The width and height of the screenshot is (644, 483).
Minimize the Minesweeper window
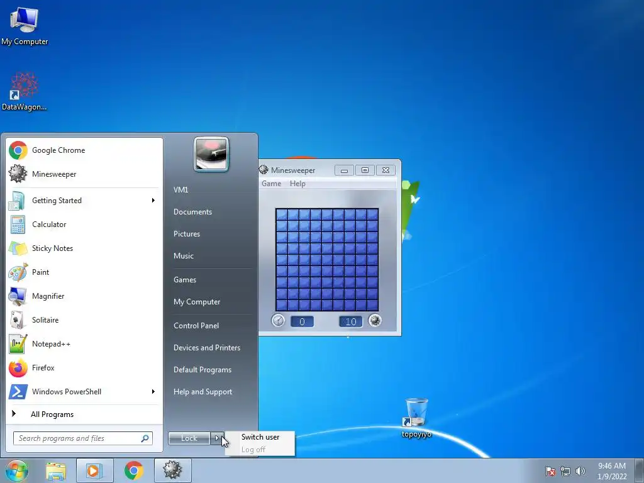[x=344, y=170]
